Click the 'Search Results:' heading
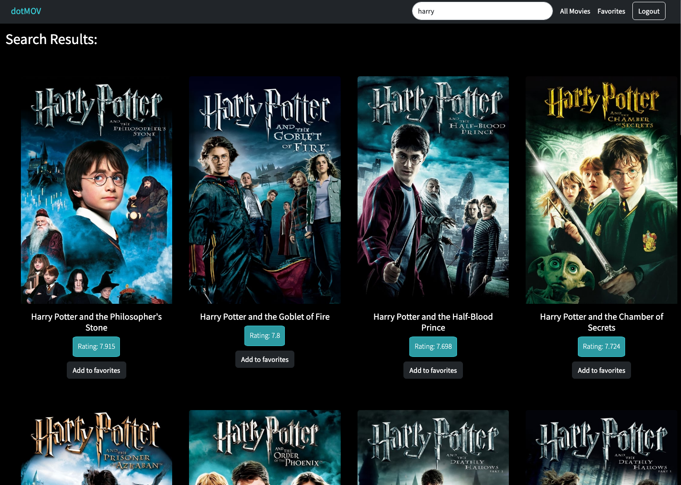Image resolution: width=681 pixels, height=485 pixels. pyautogui.click(x=51, y=40)
